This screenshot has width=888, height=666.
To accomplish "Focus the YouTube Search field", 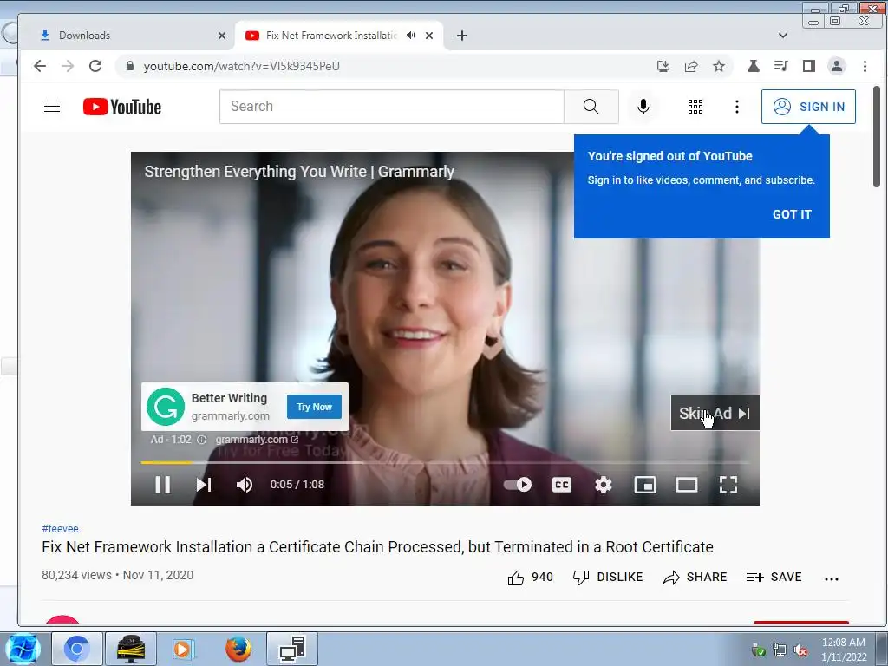I will click(x=392, y=107).
